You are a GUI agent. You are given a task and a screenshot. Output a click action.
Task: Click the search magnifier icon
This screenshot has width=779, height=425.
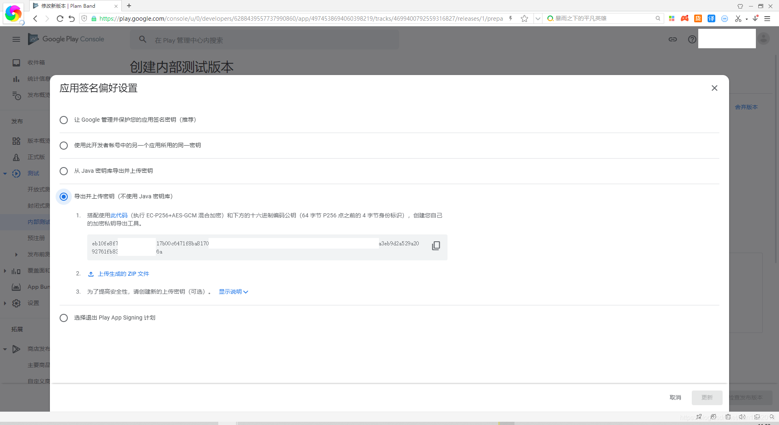(x=142, y=39)
